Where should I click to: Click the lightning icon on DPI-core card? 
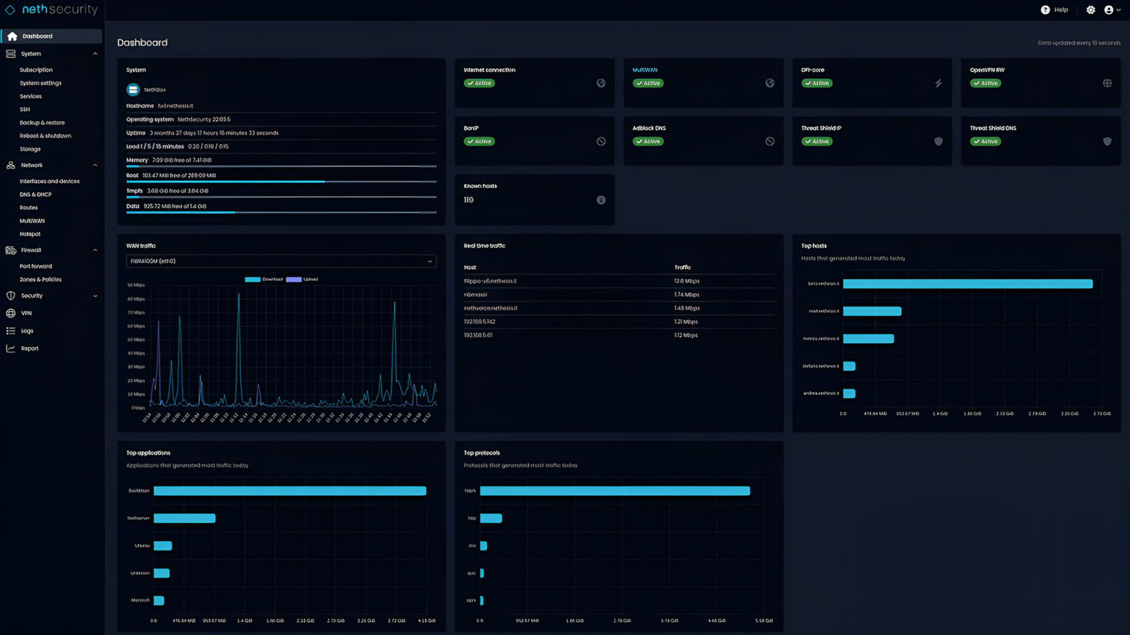tap(939, 83)
